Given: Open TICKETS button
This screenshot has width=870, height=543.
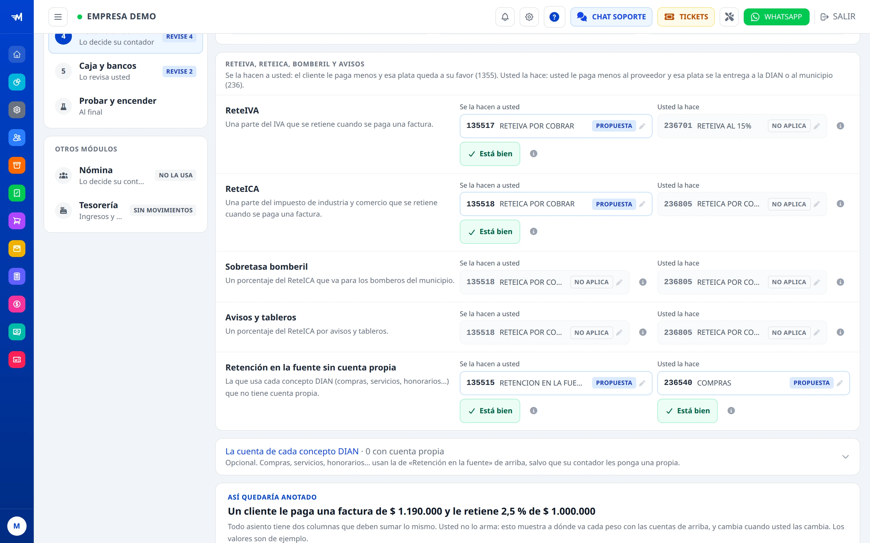Looking at the screenshot, I should (x=685, y=17).
